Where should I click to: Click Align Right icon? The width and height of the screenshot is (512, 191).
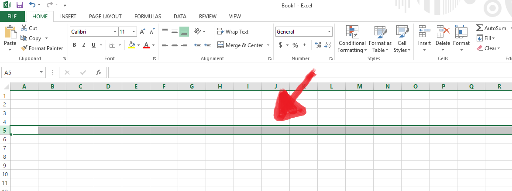184,45
